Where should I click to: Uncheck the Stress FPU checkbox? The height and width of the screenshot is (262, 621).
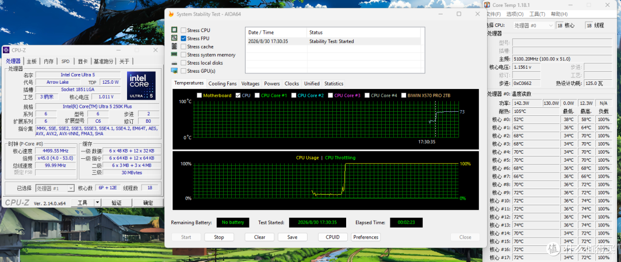click(183, 38)
